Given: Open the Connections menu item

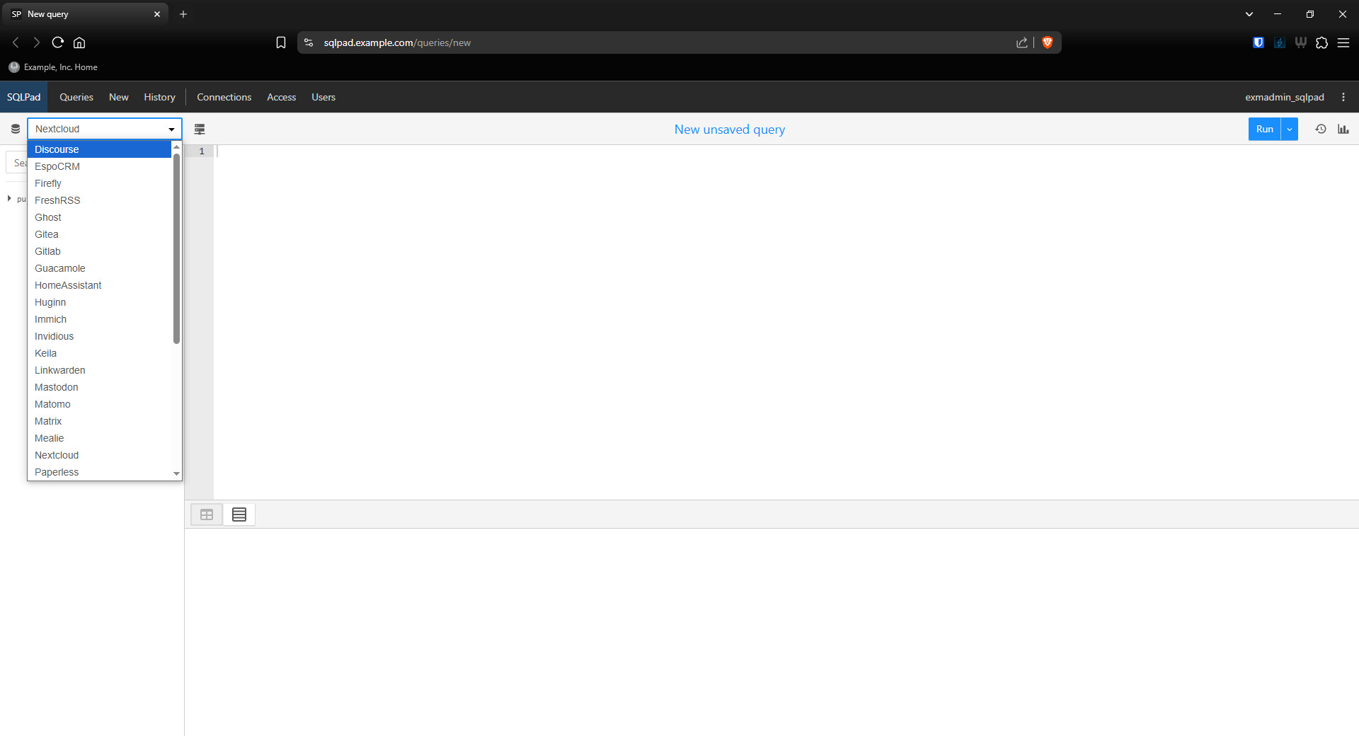Looking at the screenshot, I should pos(224,97).
